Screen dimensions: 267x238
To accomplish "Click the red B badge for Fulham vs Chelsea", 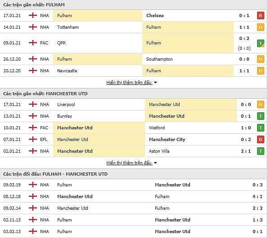I will 261,15.
